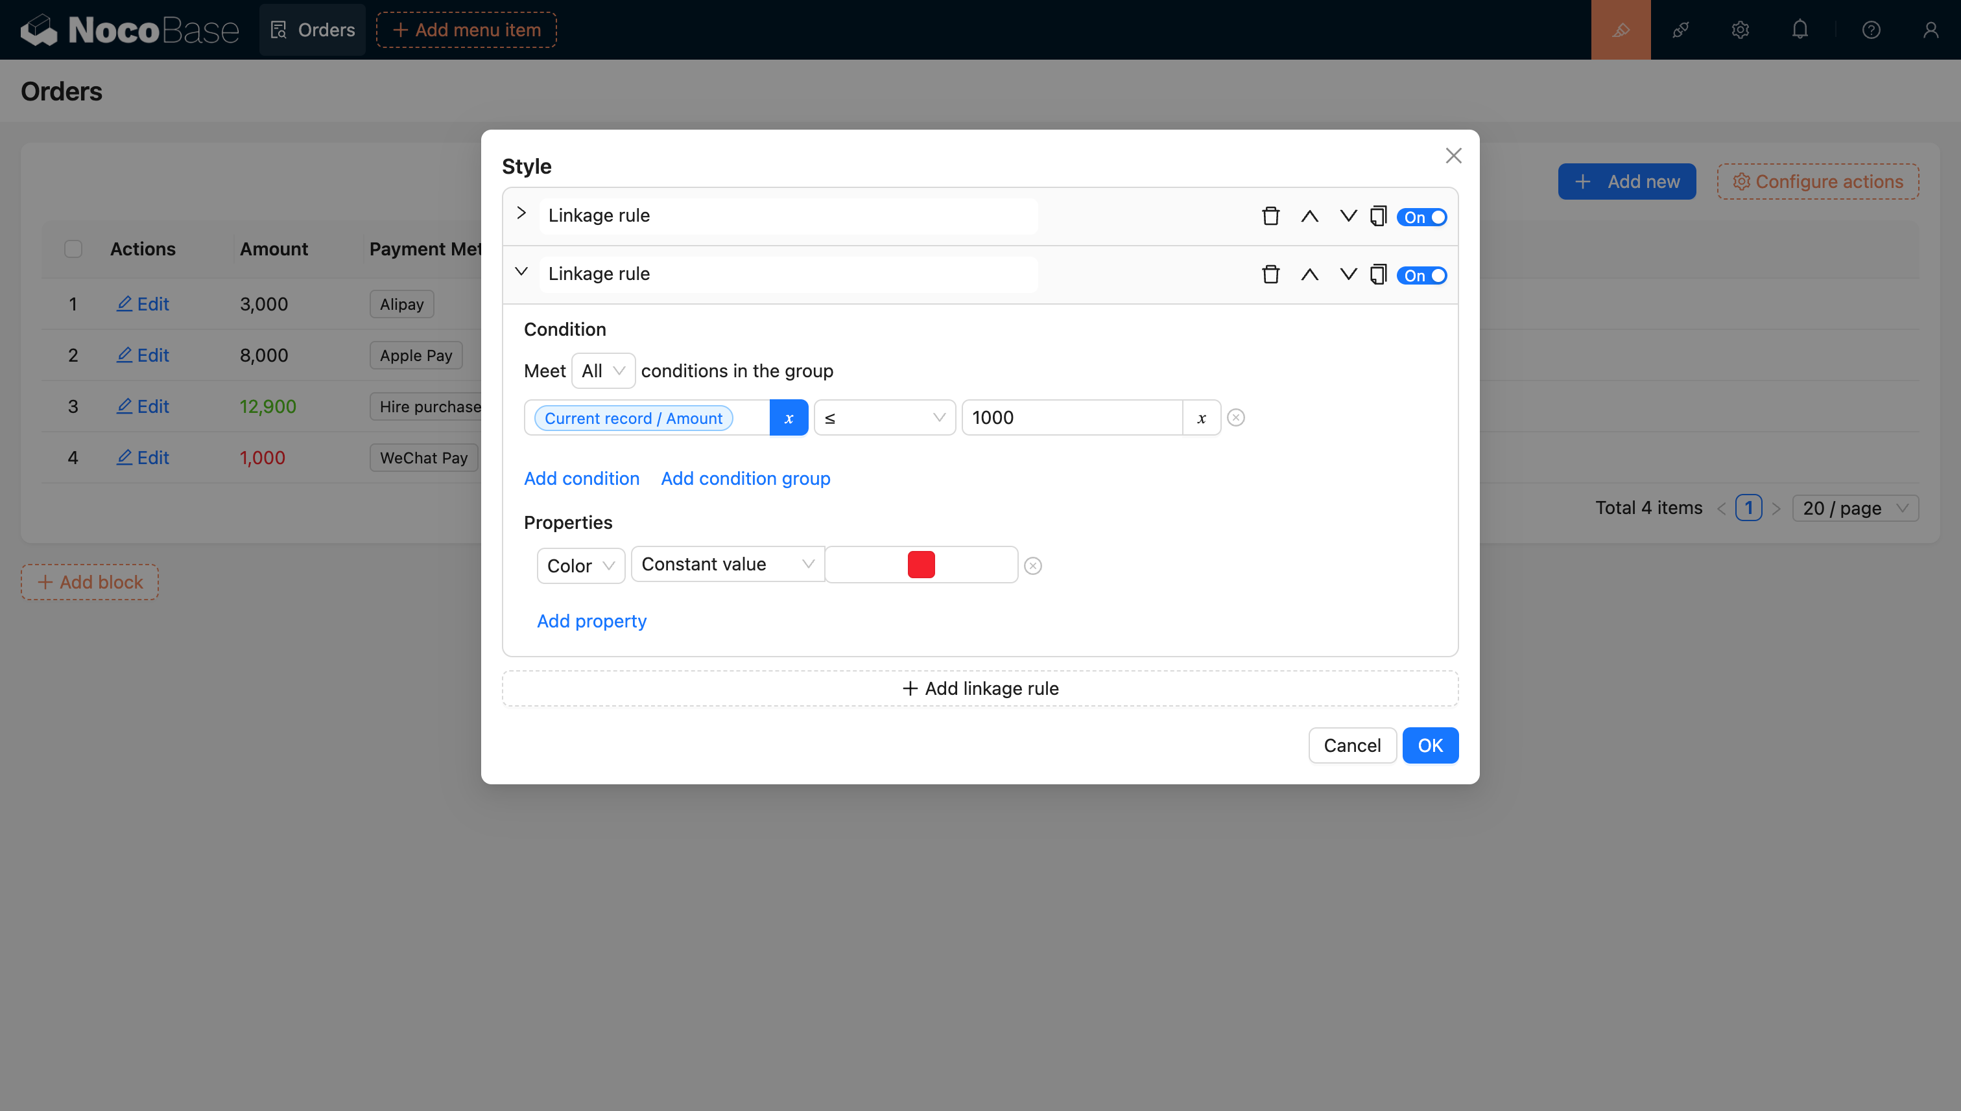1961x1111 pixels.
Task: Click the variable button beside 1000
Action: [x=1202, y=417]
